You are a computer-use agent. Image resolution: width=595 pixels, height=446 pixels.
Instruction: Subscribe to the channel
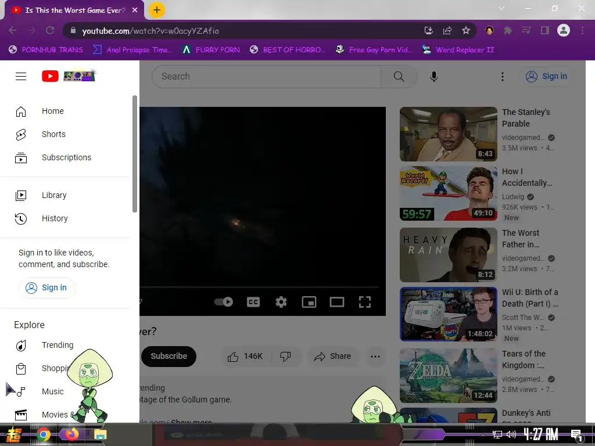click(169, 356)
